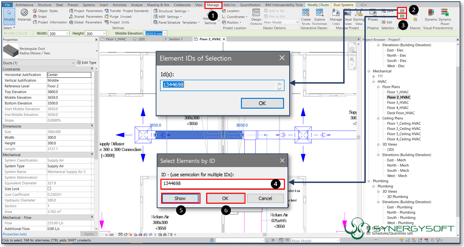The height and width of the screenshot is (247, 464).
Task: Open the Main Model design options dropdown
Action: click(297, 22)
